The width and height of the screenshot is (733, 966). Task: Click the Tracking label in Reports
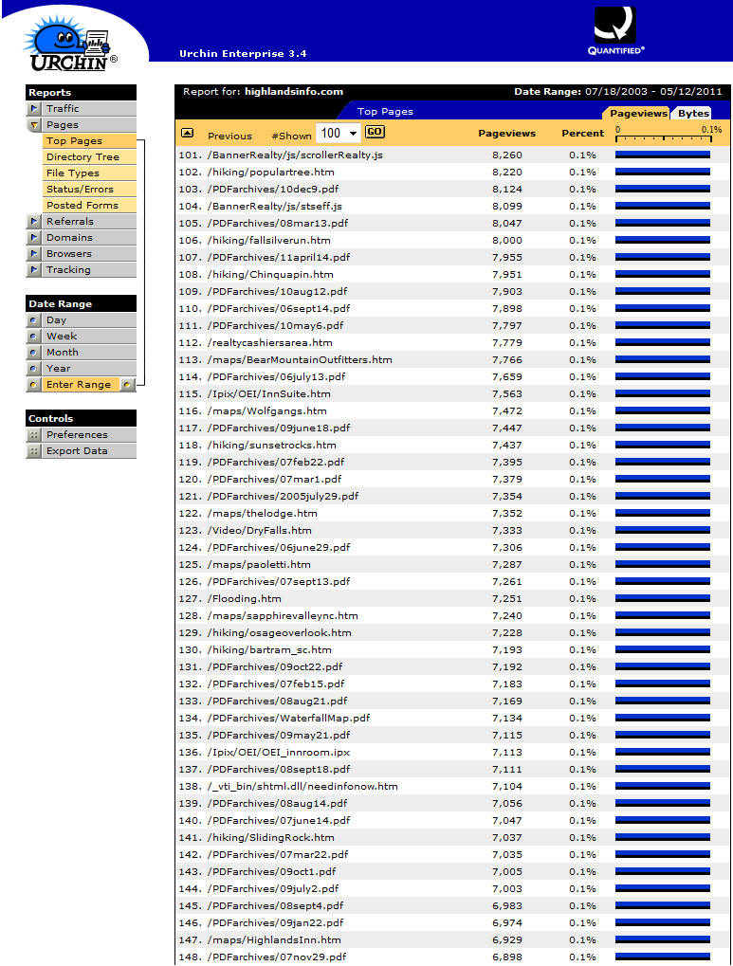coord(68,269)
